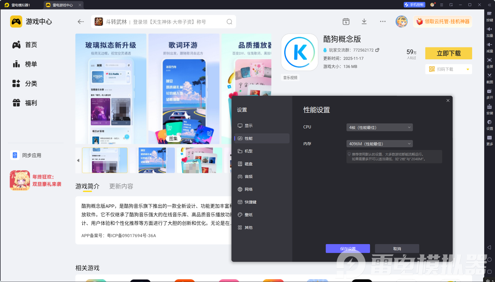
Task: Click the back arrow icon
Action: pos(80,22)
